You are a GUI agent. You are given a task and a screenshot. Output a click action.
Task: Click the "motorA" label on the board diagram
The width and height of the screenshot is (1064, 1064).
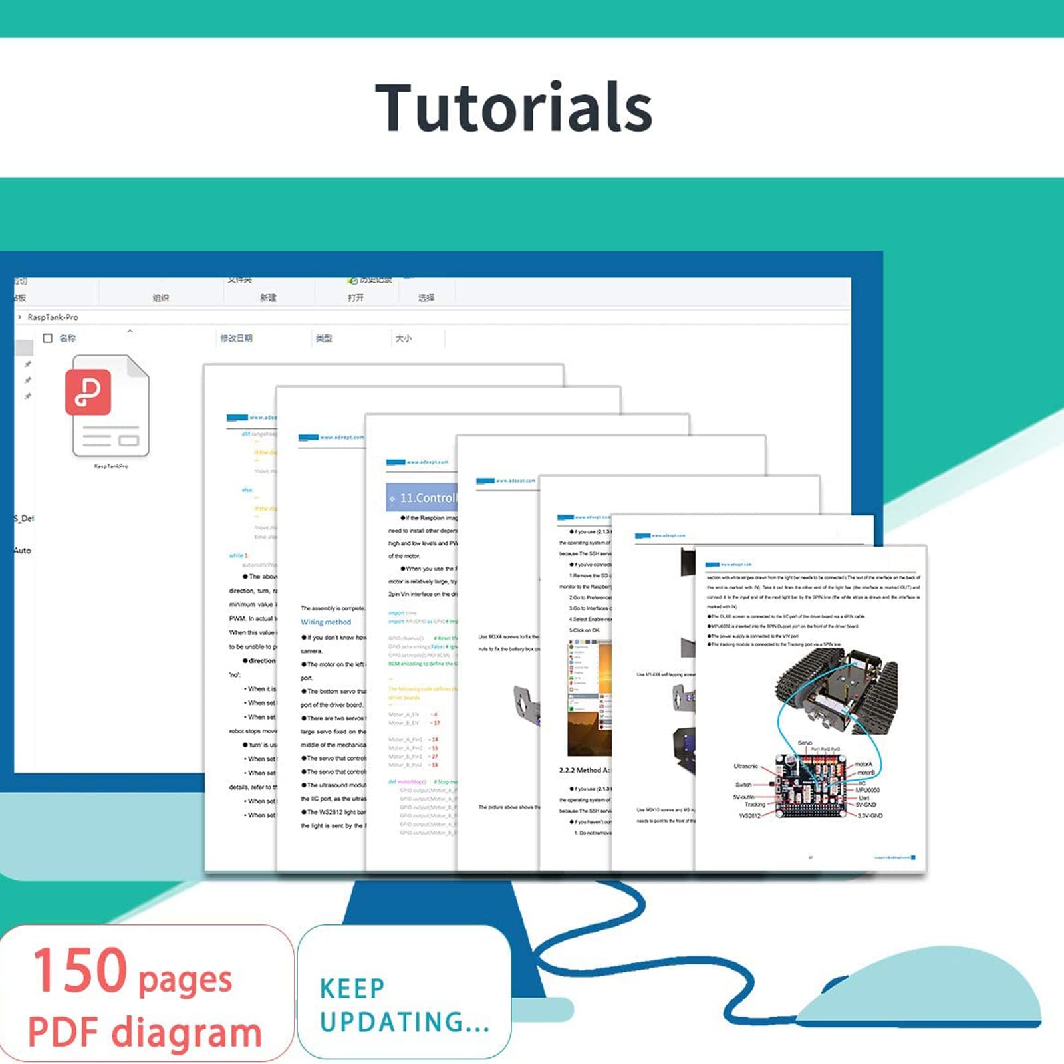point(863,765)
